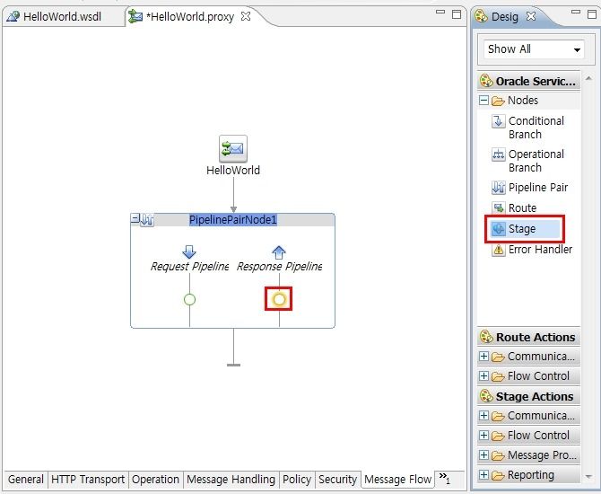The height and width of the screenshot is (494, 601).
Task: Open the Message Flow tab
Action: [398, 480]
